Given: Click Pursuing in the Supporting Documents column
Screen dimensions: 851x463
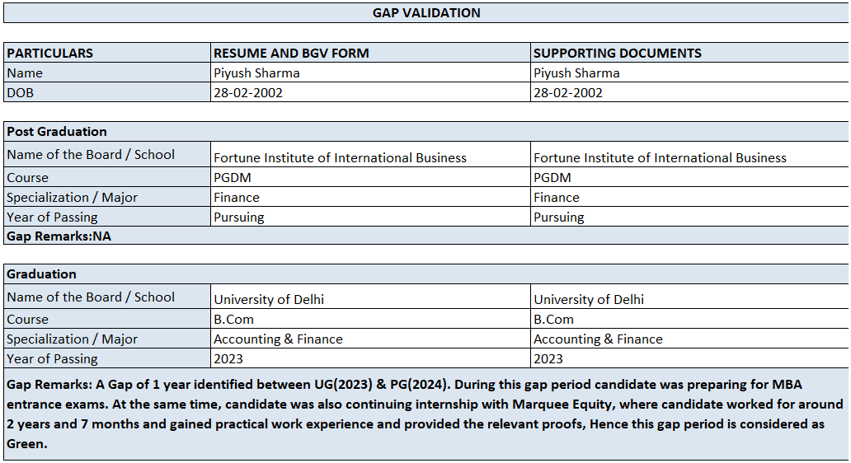Looking at the screenshot, I should coord(558,217).
